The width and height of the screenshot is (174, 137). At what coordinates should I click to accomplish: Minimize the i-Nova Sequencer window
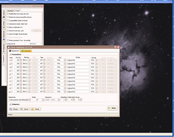click(x=115, y=47)
